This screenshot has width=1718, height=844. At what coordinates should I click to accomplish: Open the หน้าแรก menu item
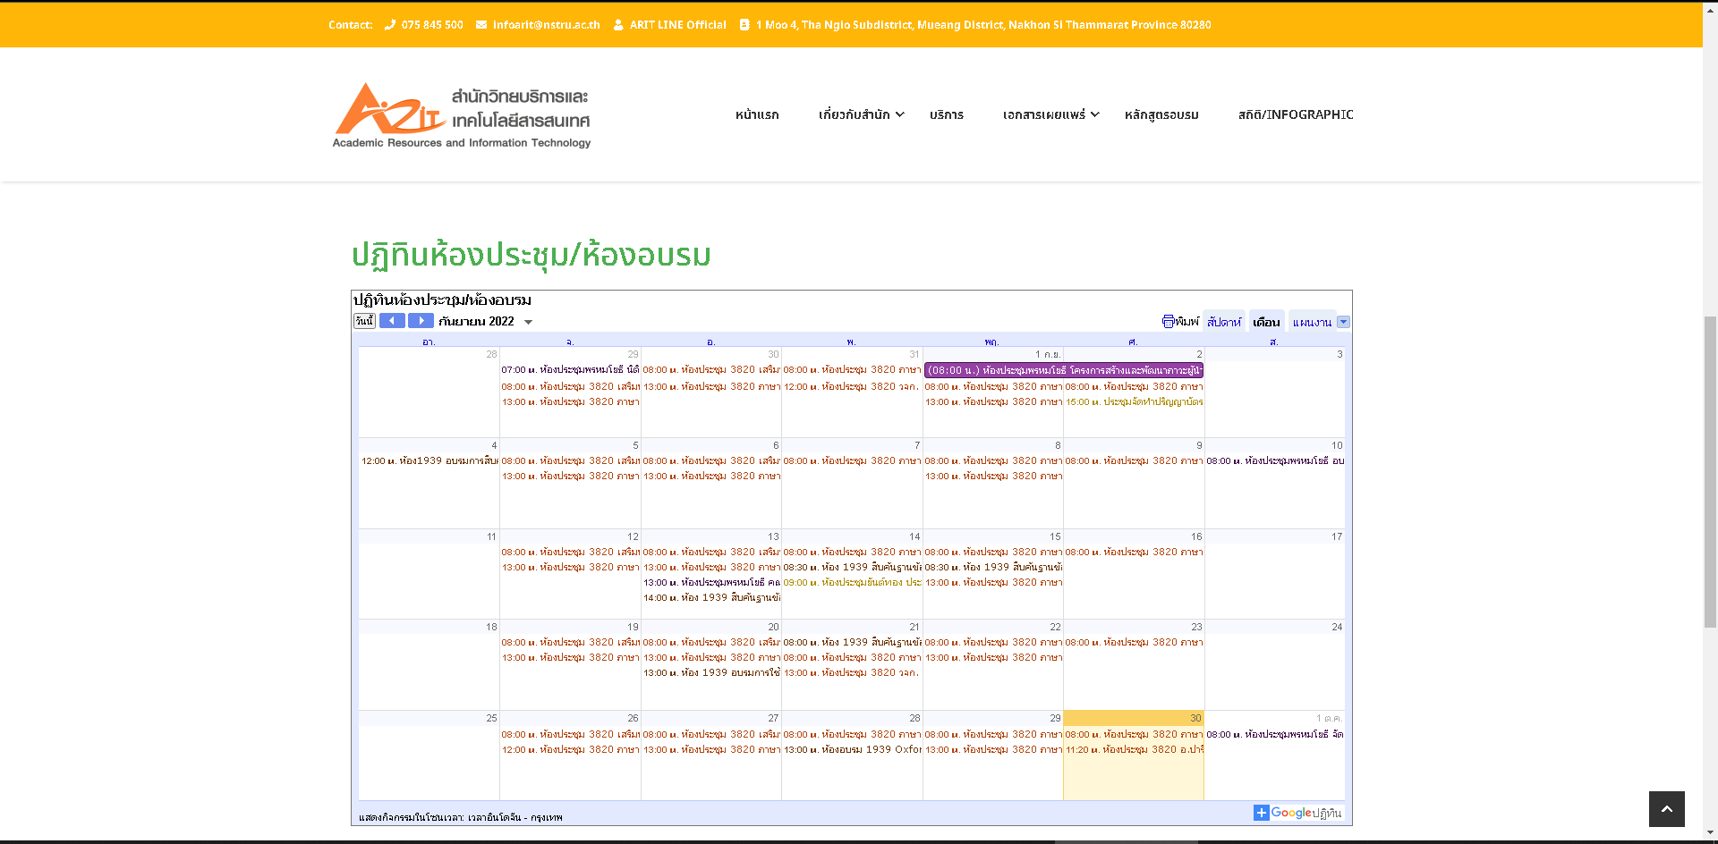(x=757, y=114)
